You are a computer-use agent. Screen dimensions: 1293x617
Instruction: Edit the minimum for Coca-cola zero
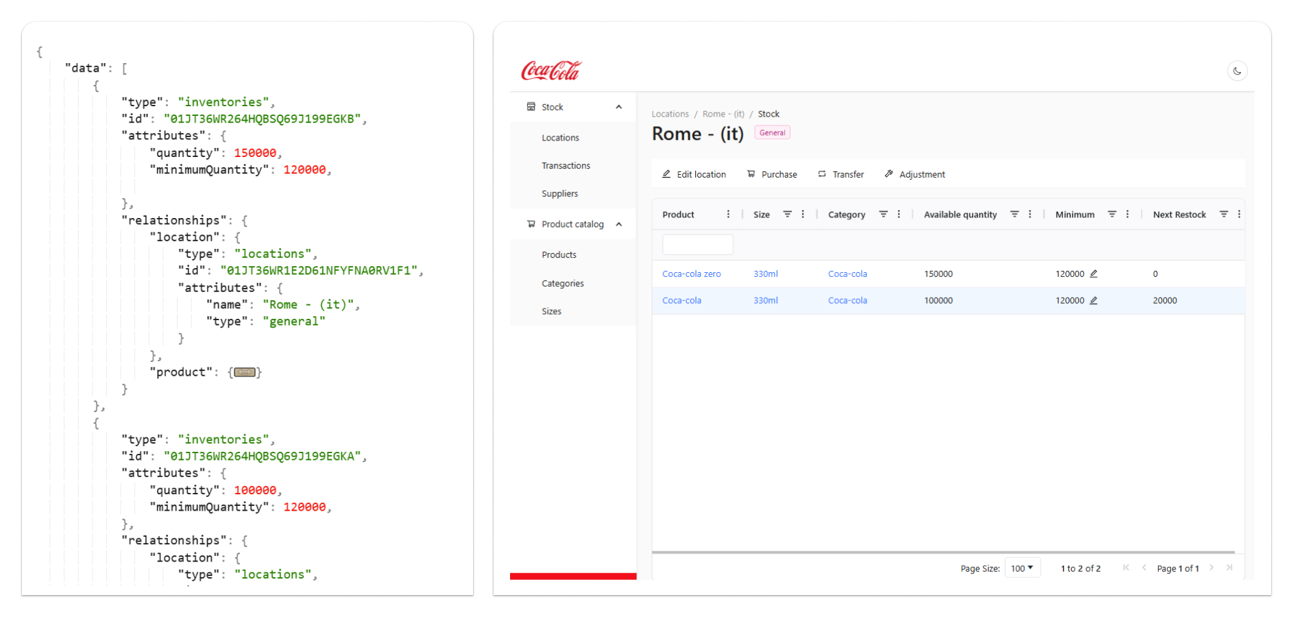pos(1093,274)
